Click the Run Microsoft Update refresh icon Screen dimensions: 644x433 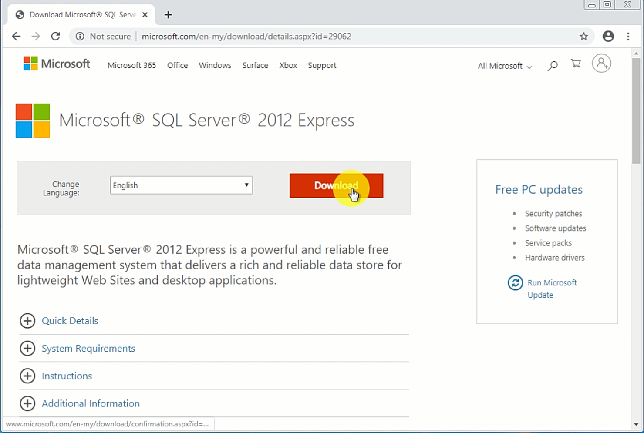(x=515, y=283)
